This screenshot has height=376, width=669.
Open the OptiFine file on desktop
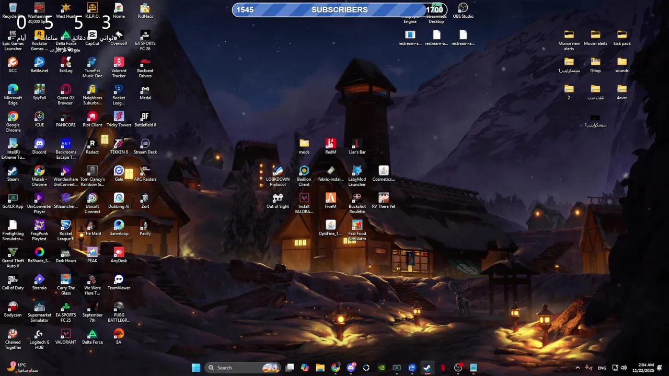(x=330, y=228)
